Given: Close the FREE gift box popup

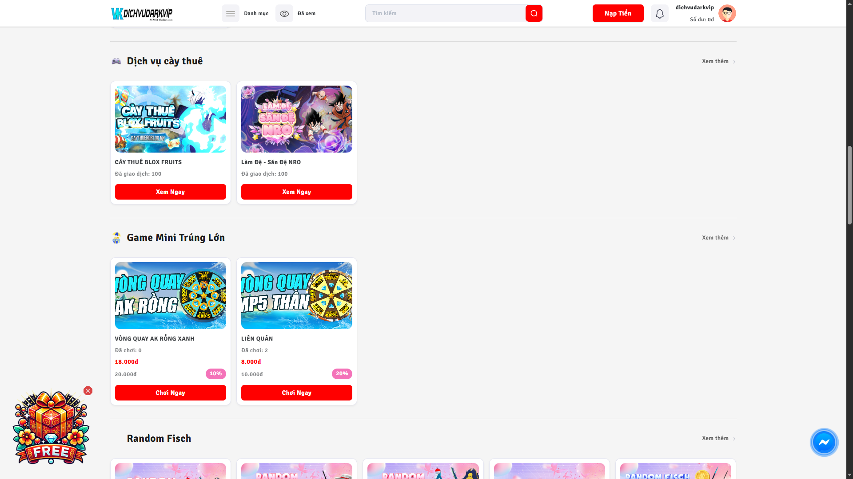Looking at the screenshot, I should click(x=88, y=391).
